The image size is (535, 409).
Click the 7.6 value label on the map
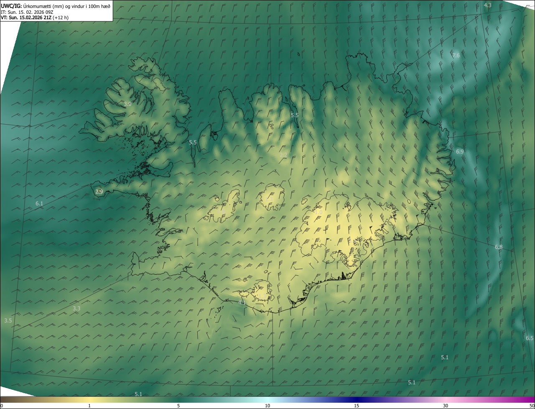[456, 55]
